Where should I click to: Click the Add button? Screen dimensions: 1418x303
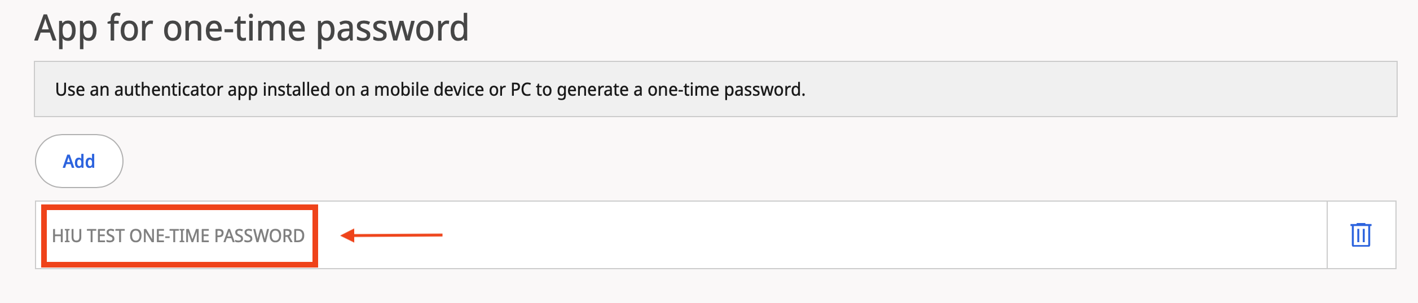click(x=79, y=161)
